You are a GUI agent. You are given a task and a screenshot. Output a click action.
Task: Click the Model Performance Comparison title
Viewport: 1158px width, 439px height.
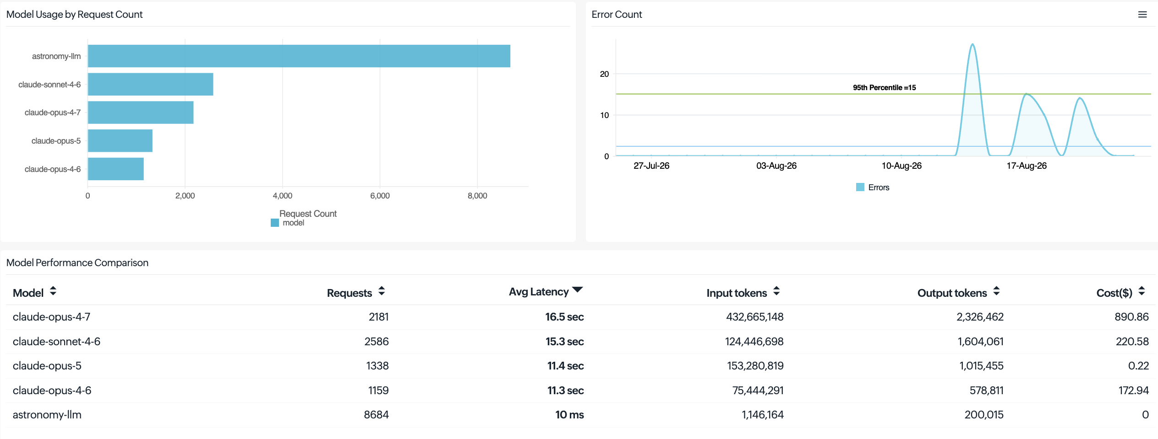click(77, 263)
